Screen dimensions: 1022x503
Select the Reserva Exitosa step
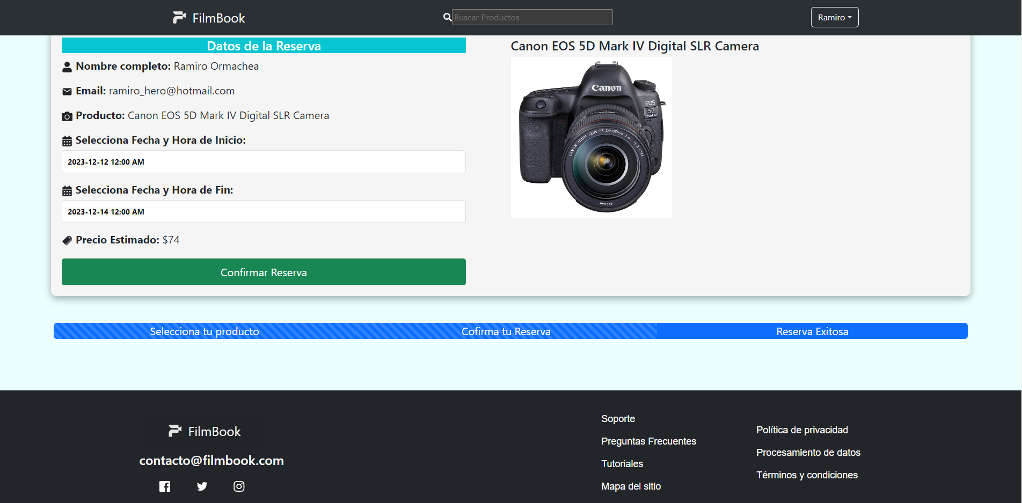point(812,331)
